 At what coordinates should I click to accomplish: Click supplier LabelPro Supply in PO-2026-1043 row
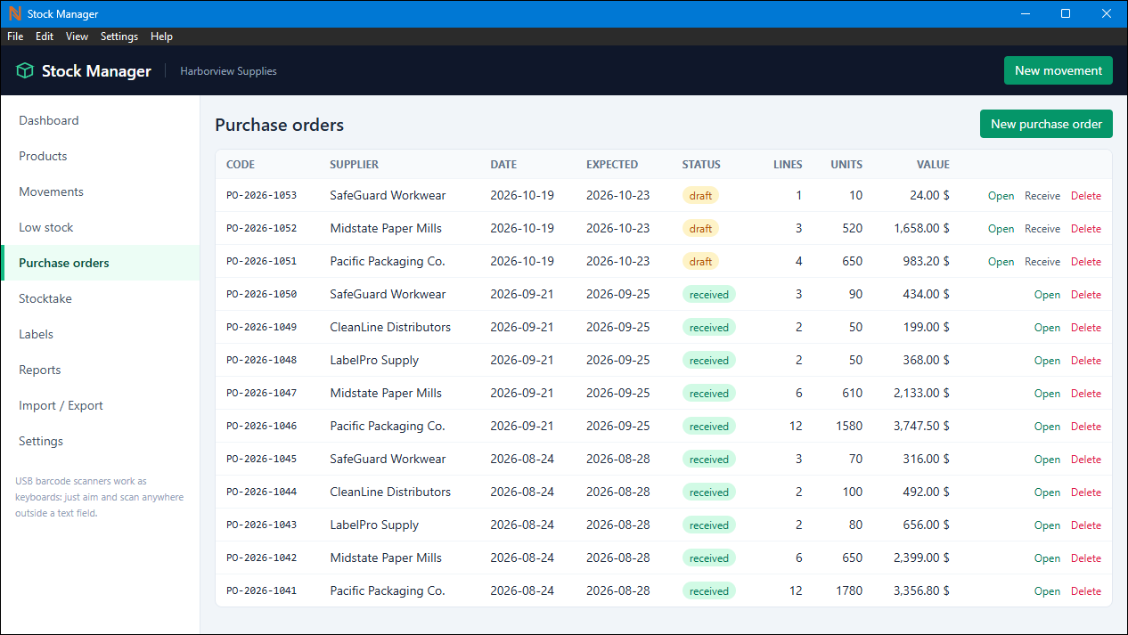click(374, 525)
